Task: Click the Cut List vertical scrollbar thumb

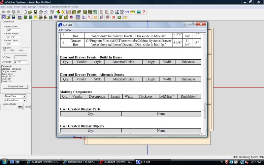Action: point(204,111)
